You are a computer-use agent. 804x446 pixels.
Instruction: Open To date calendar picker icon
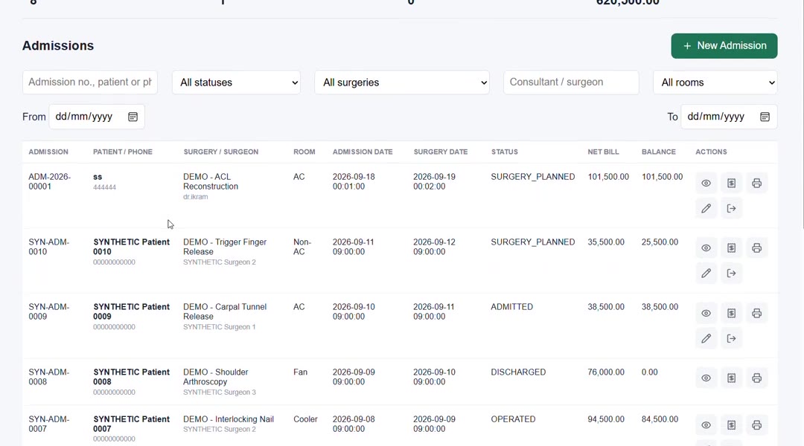(x=765, y=117)
